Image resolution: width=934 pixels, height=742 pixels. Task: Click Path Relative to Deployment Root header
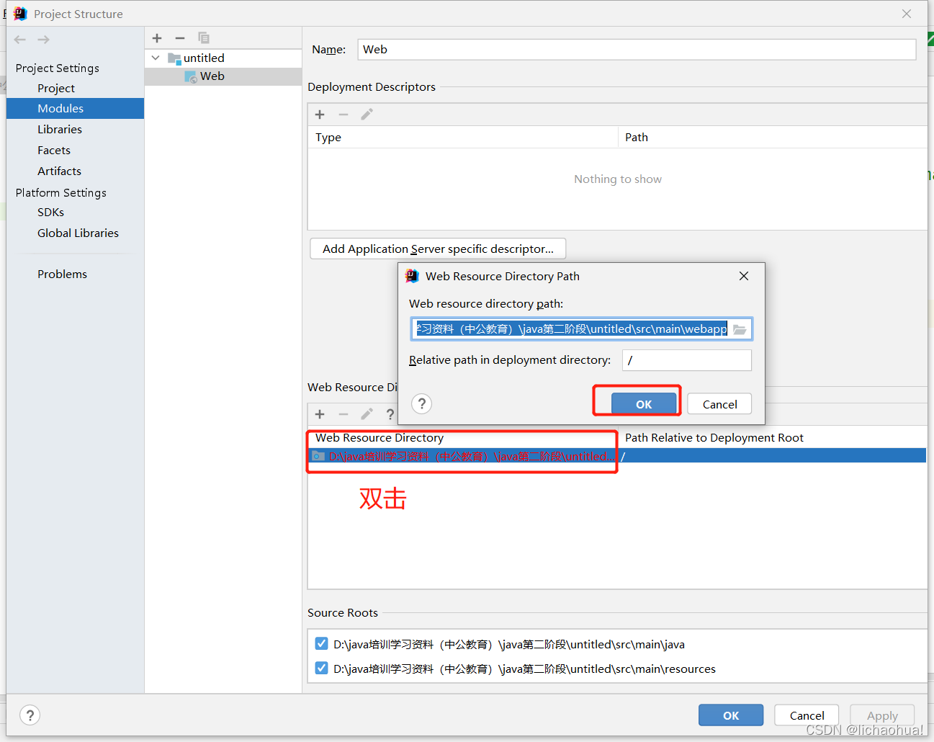point(714,437)
